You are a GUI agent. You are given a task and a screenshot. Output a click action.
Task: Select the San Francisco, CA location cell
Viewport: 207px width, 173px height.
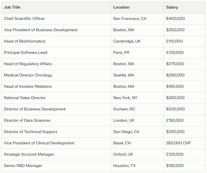tap(130, 18)
